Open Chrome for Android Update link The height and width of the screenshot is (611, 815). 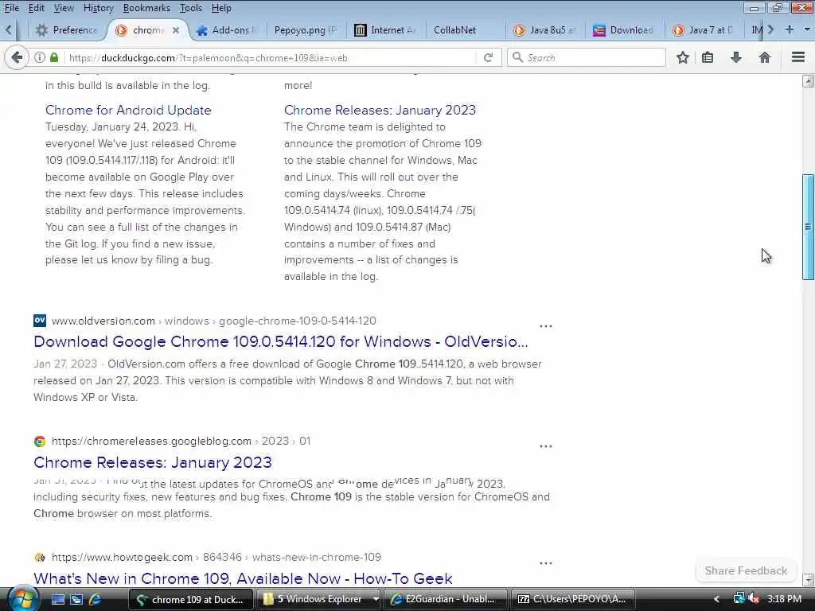tap(128, 110)
